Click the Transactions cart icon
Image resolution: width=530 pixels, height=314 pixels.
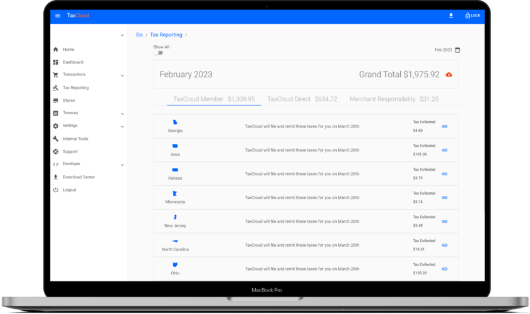pyautogui.click(x=56, y=75)
